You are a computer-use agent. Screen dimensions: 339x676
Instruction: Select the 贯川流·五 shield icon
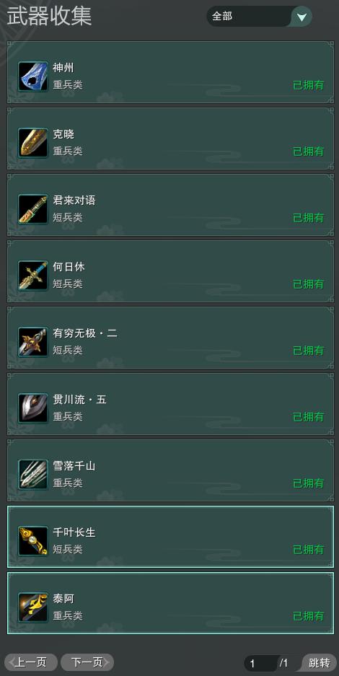[x=33, y=408]
